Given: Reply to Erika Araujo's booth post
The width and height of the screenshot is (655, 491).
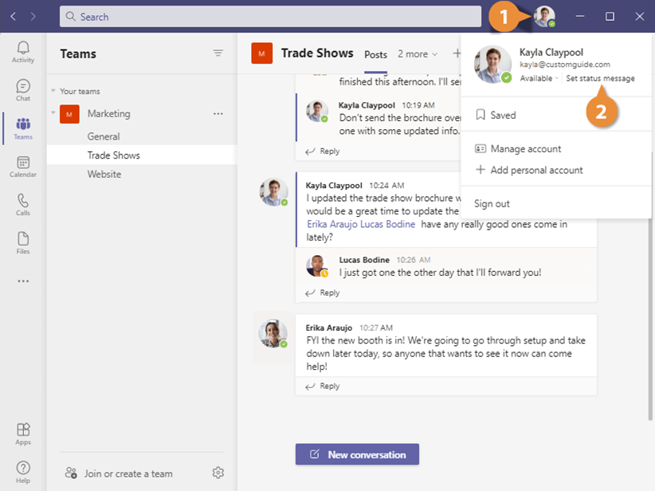Looking at the screenshot, I should (323, 386).
